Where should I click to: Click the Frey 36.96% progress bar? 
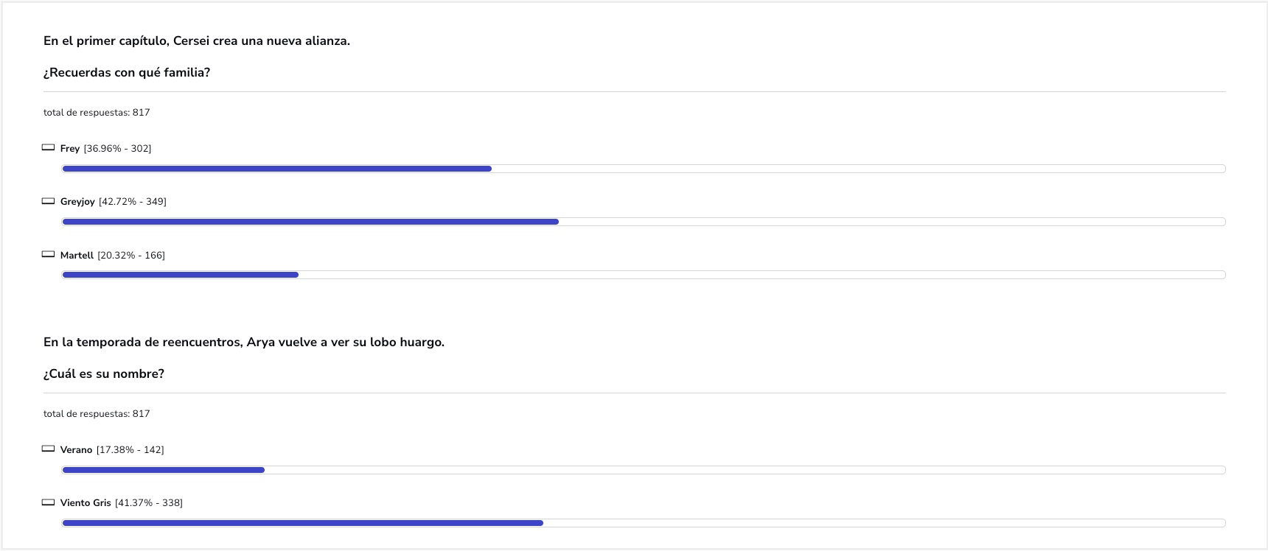pos(644,169)
